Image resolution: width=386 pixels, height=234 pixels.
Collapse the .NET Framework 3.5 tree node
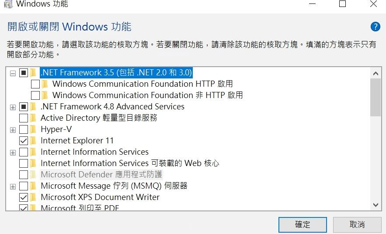13,73
